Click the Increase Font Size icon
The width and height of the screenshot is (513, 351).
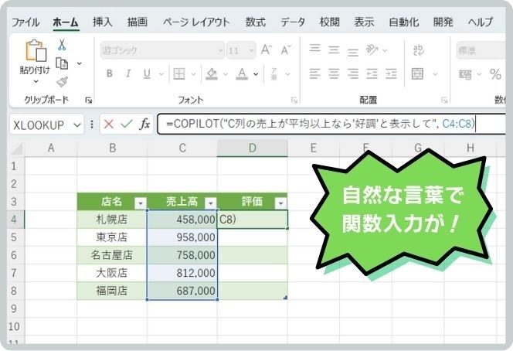267,50
